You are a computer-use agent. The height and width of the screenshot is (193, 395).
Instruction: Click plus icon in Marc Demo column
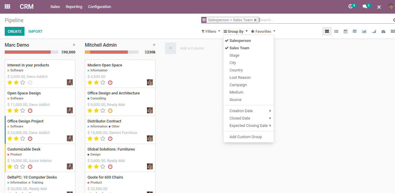pyautogui.click(x=74, y=45)
